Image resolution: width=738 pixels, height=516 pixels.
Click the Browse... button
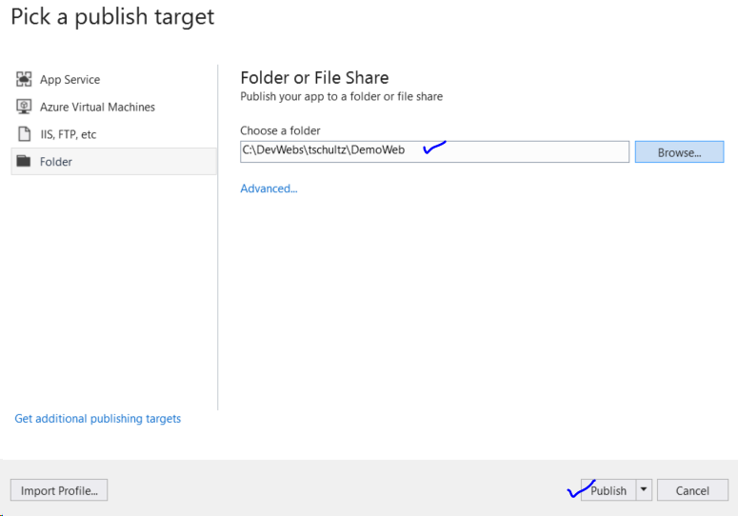click(x=679, y=152)
